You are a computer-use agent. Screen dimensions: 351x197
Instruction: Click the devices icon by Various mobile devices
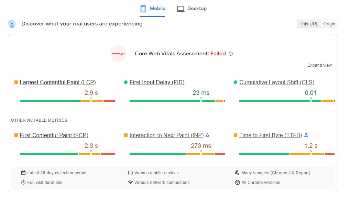pos(130,173)
